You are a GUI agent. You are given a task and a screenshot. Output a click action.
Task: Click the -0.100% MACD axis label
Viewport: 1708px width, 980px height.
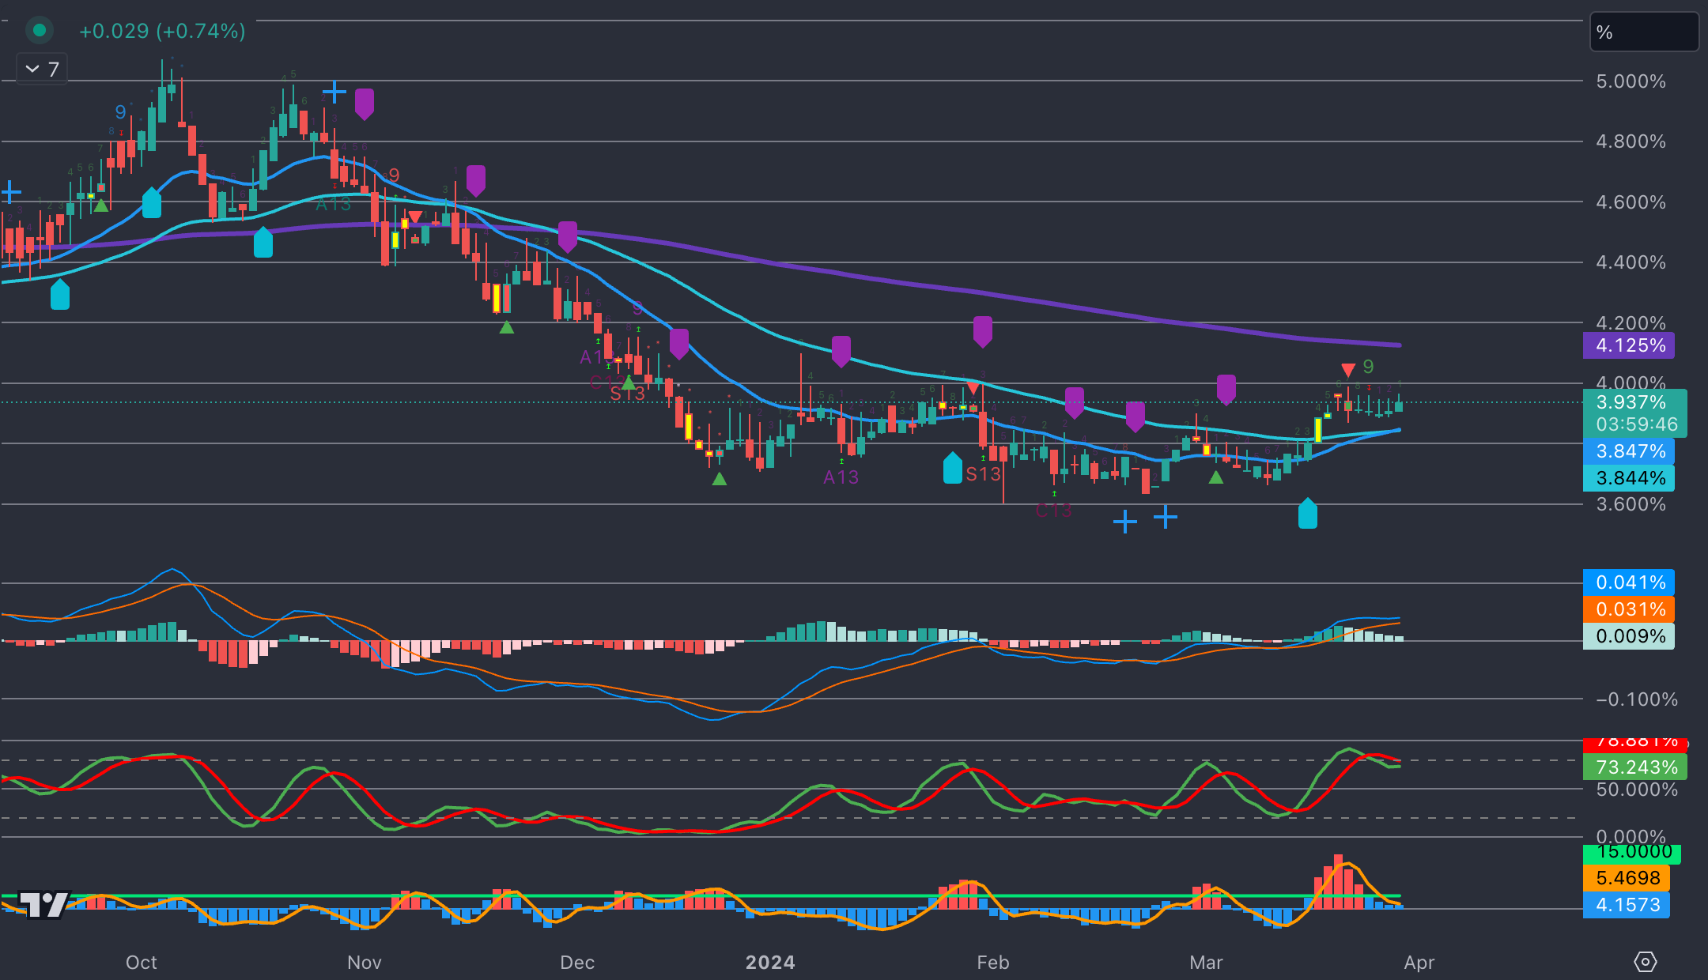point(1636,699)
